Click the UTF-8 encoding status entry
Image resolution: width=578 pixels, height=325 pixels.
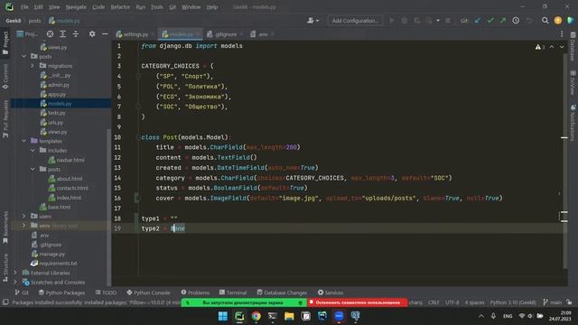pos(452,302)
